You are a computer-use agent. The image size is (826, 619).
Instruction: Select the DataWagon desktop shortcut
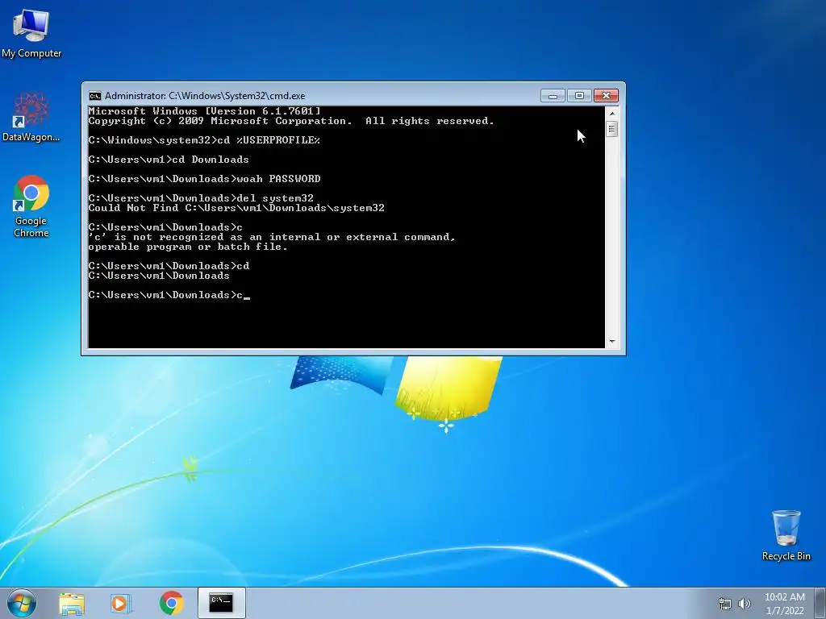pyautogui.click(x=31, y=117)
